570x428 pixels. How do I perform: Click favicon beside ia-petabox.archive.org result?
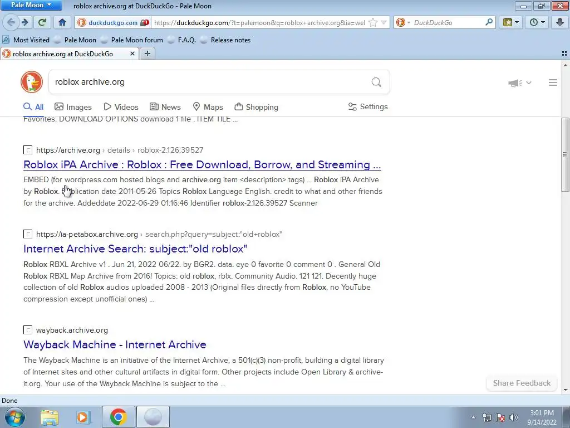[28, 234]
